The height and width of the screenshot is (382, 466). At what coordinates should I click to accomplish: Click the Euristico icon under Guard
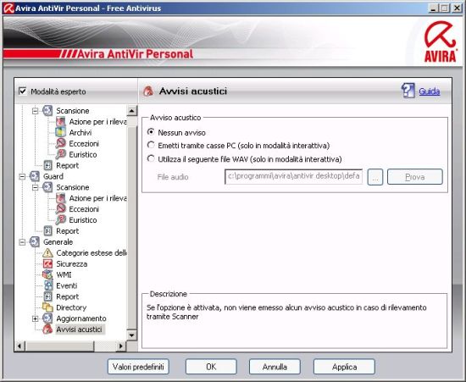click(x=61, y=220)
